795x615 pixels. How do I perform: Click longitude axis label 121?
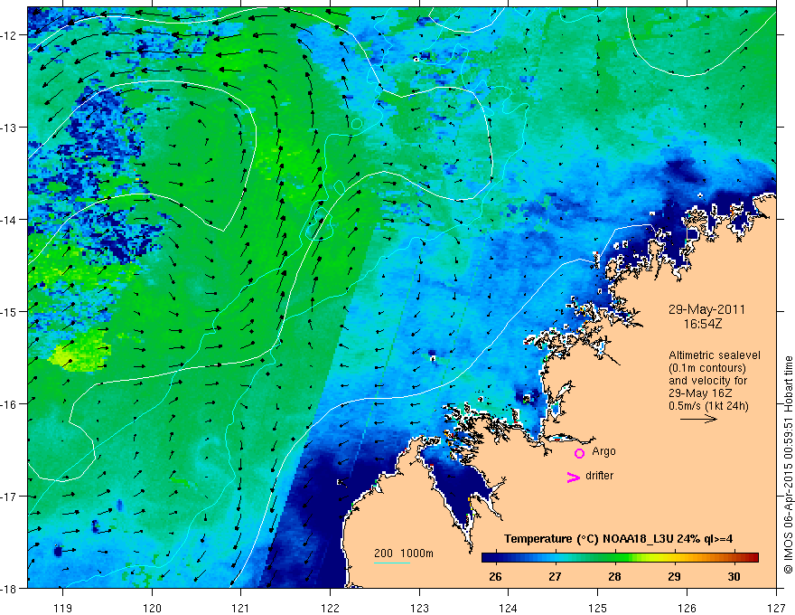coord(241,608)
